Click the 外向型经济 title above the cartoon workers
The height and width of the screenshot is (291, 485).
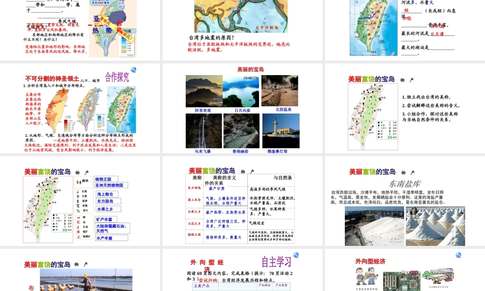pyautogui.click(x=370, y=261)
